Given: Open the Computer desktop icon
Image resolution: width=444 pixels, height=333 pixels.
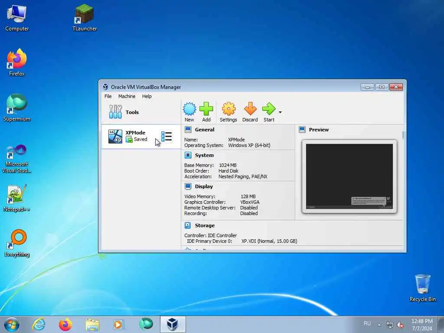Looking at the screenshot, I should pyautogui.click(x=17, y=18).
